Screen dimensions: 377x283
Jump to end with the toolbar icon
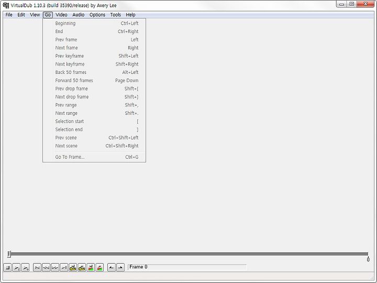pos(64,267)
